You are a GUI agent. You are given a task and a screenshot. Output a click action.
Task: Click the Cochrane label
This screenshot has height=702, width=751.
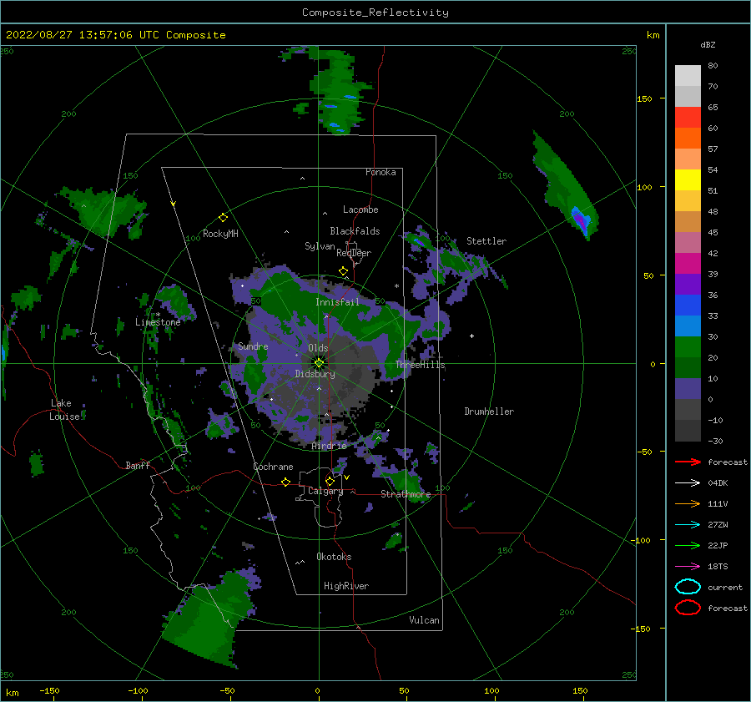coord(273,467)
